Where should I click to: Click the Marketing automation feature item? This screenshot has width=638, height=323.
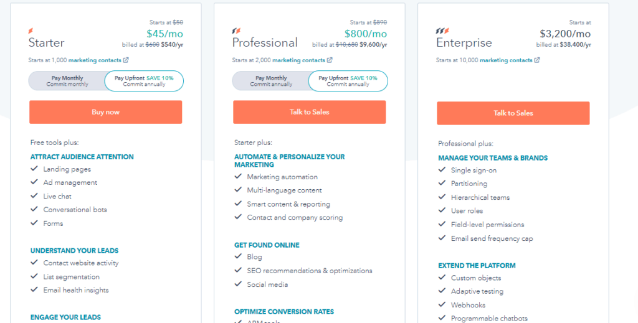click(x=282, y=177)
